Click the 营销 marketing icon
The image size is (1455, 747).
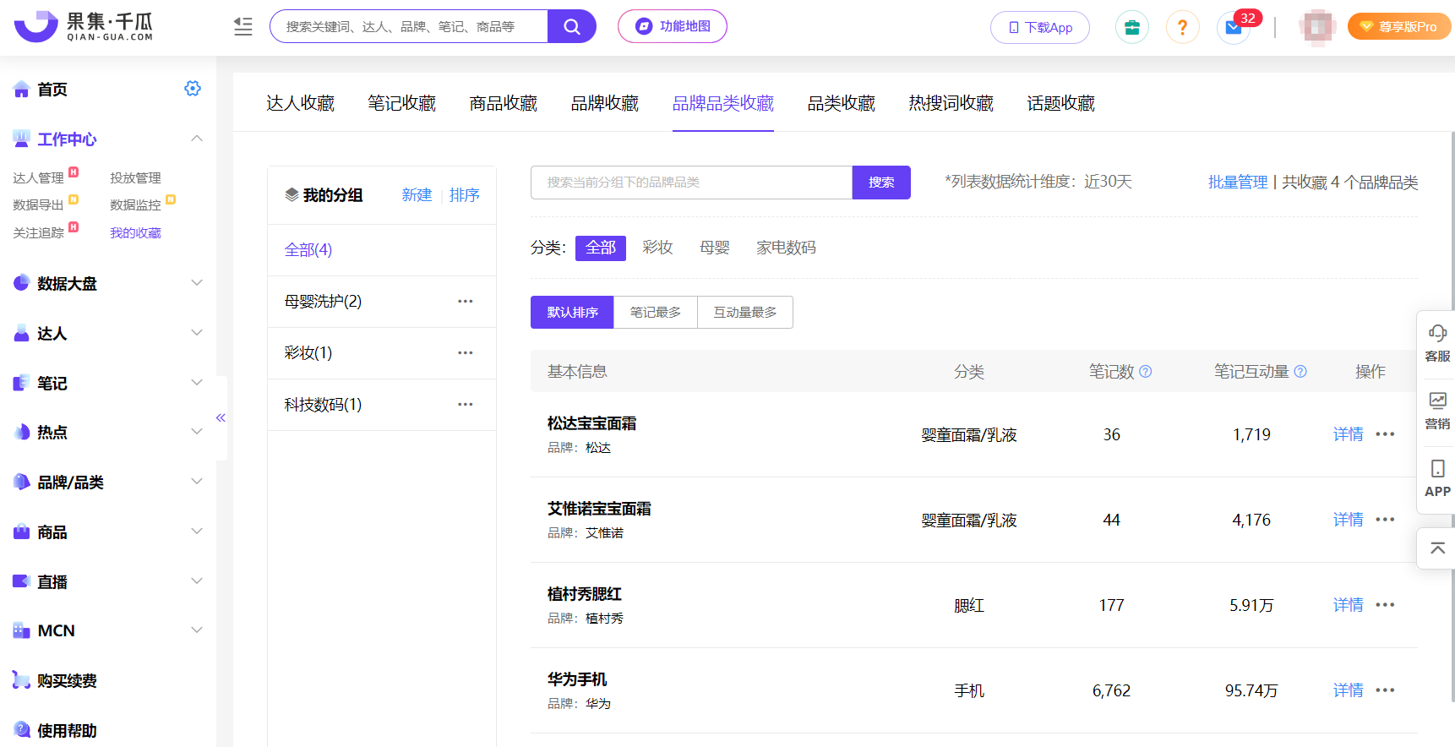[x=1437, y=411]
